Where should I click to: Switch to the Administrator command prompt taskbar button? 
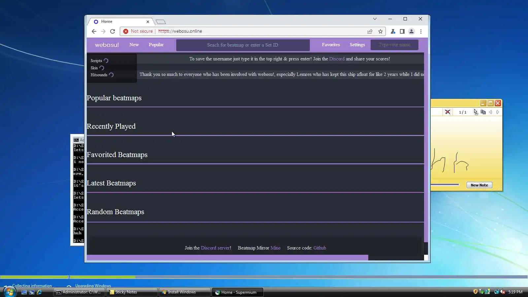(79, 292)
